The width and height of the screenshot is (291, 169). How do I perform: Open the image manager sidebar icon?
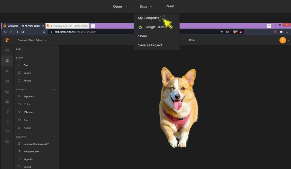tap(7, 51)
